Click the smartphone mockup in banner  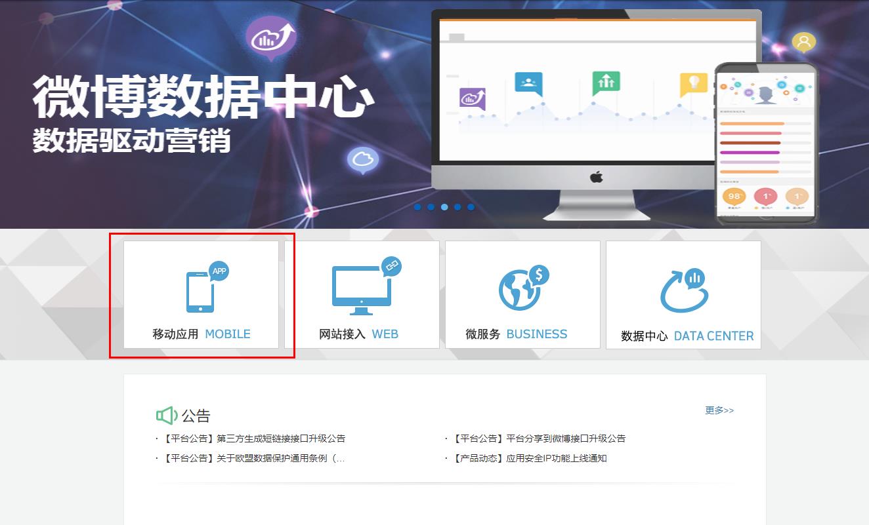(766, 143)
